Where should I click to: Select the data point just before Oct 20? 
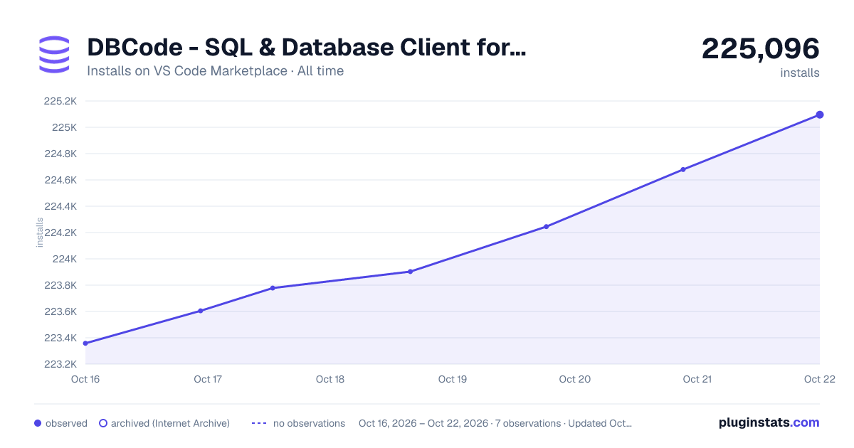546,227
